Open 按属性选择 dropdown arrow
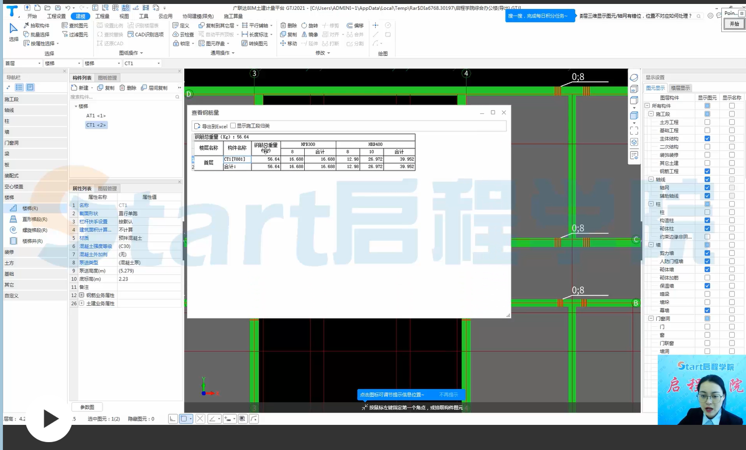The width and height of the screenshot is (746, 450). (x=58, y=44)
